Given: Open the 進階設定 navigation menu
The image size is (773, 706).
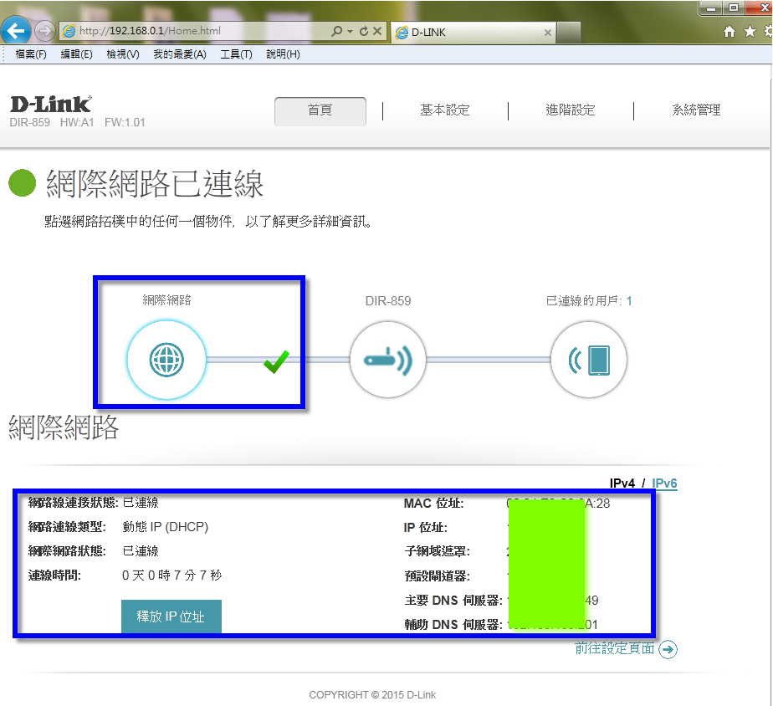Looking at the screenshot, I should [x=570, y=110].
